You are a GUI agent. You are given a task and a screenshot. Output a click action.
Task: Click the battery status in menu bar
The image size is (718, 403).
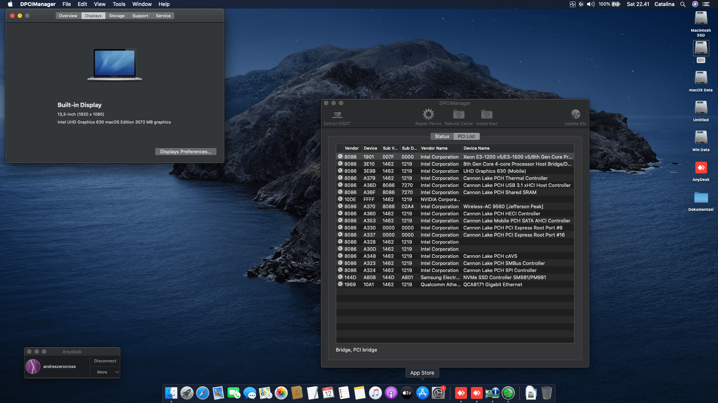click(x=610, y=4)
